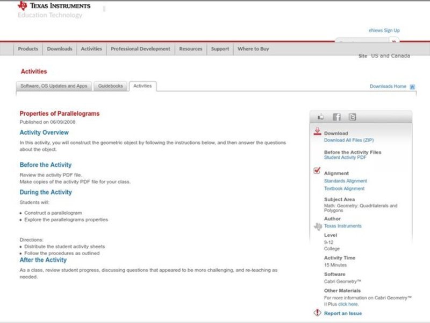Image resolution: width=430 pixels, height=323 pixels.
Task: Open the Professional Development menu
Action: (x=140, y=49)
